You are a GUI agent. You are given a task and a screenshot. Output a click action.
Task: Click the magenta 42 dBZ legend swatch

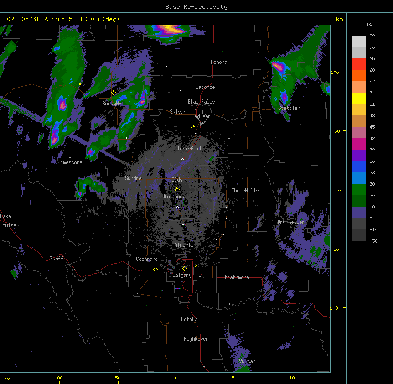pyautogui.click(x=358, y=144)
